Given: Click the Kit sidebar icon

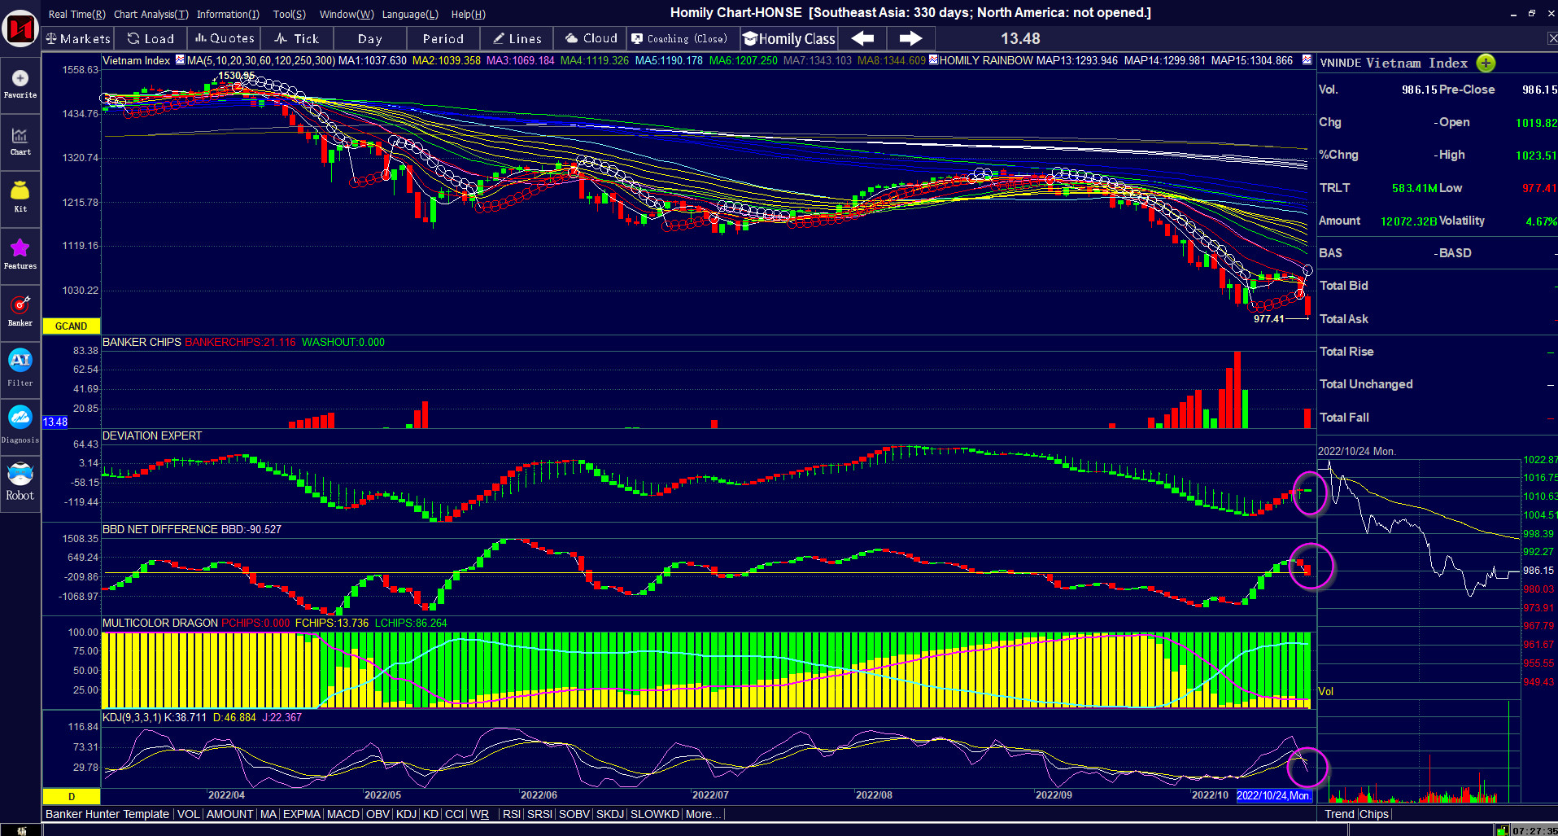Looking at the screenshot, I should click(20, 196).
